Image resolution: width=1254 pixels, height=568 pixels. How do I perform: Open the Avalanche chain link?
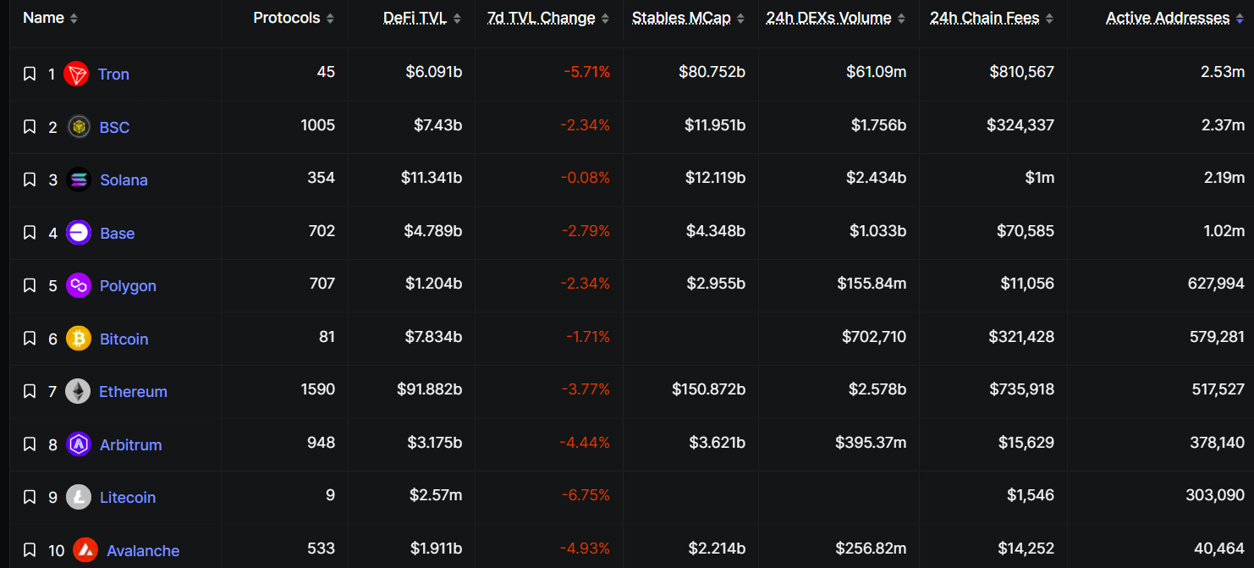point(143,551)
